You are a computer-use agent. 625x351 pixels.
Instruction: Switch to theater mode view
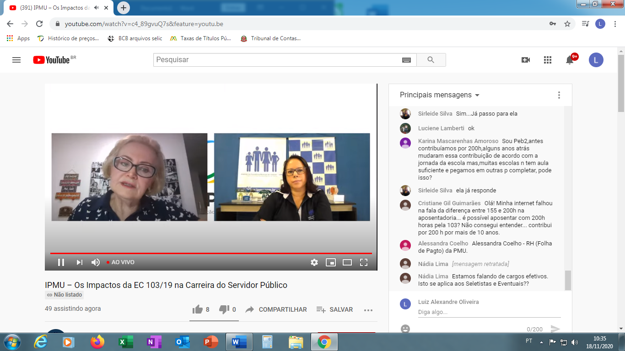click(347, 262)
